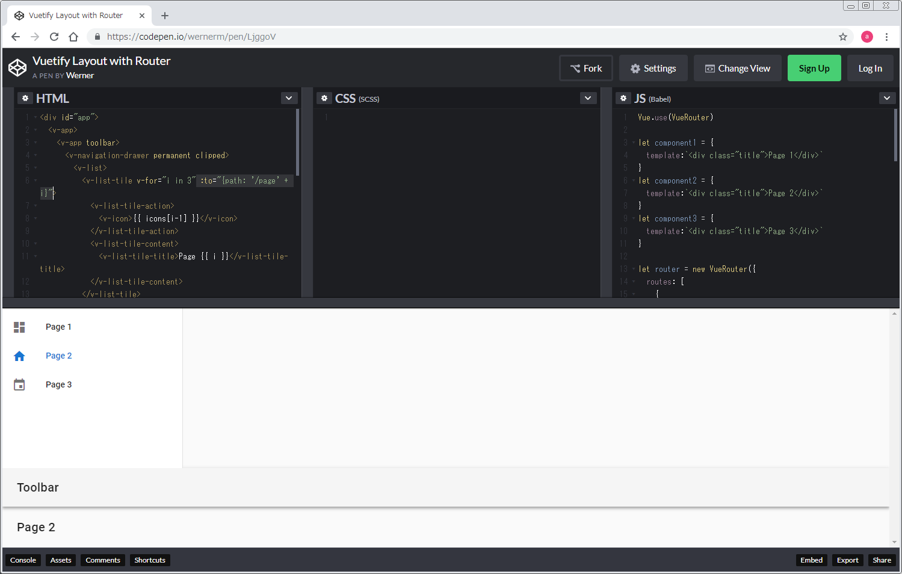Expand the JS panel dropdown chevron
This screenshot has width=902, height=574.
887,98
